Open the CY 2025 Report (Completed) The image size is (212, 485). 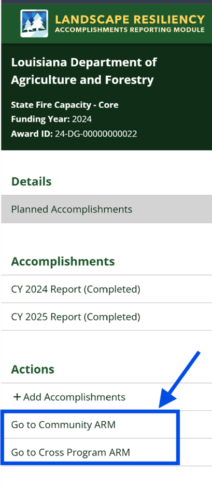[x=106, y=317]
